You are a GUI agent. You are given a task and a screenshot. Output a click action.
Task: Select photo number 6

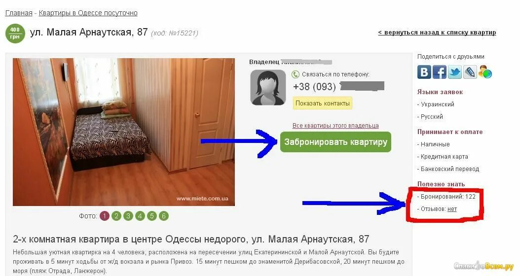(x=163, y=216)
